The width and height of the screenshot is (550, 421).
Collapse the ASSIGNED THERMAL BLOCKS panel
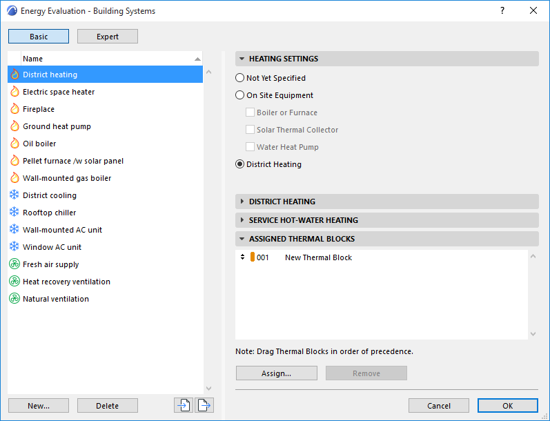point(387,239)
